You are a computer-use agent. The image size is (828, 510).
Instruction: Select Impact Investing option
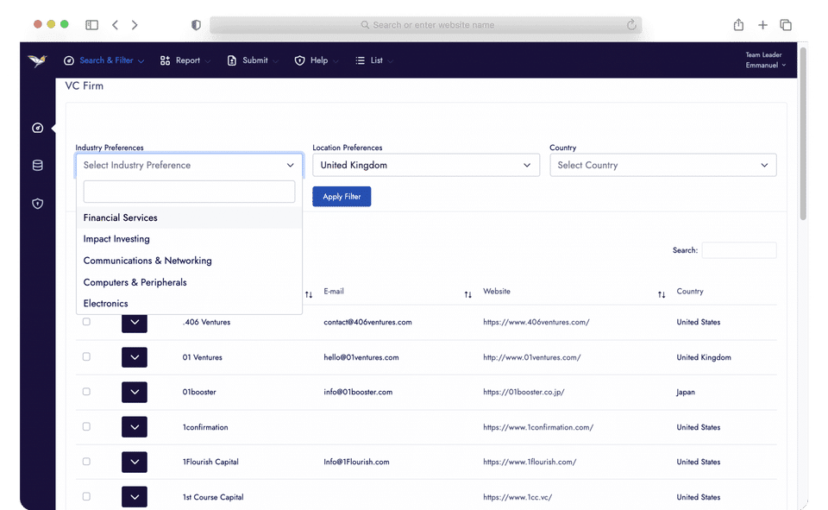189,239
